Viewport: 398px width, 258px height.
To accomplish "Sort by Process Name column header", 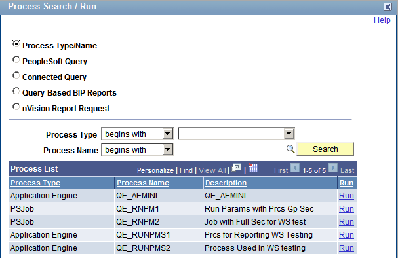I will pos(143,183).
